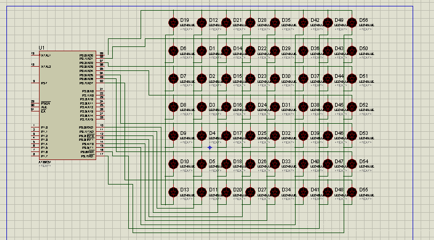Click the D26 reference label
434x240 pixels.
[262, 161]
